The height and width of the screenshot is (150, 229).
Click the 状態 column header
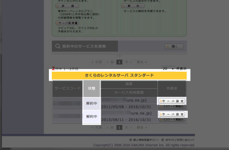tap(92, 89)
